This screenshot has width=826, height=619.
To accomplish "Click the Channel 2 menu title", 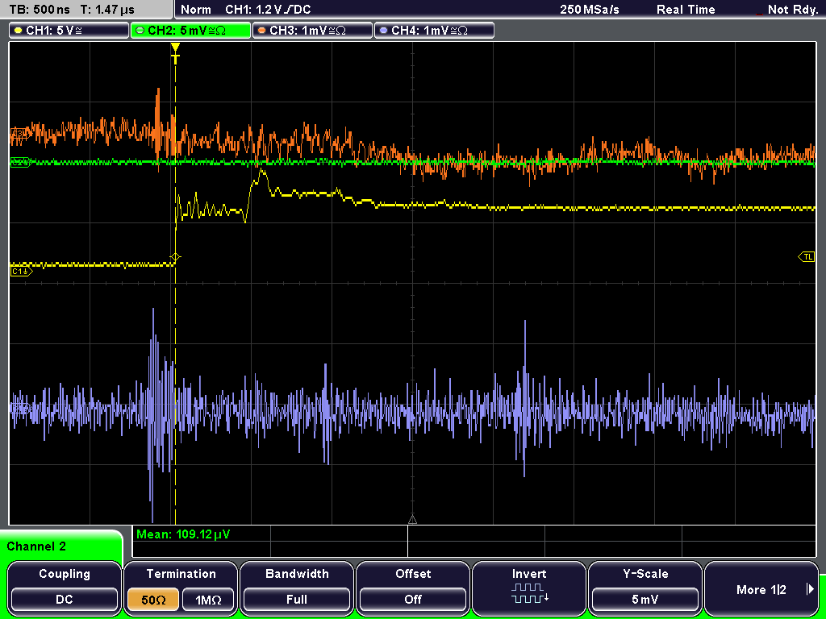I will click(x=36, y=546).
